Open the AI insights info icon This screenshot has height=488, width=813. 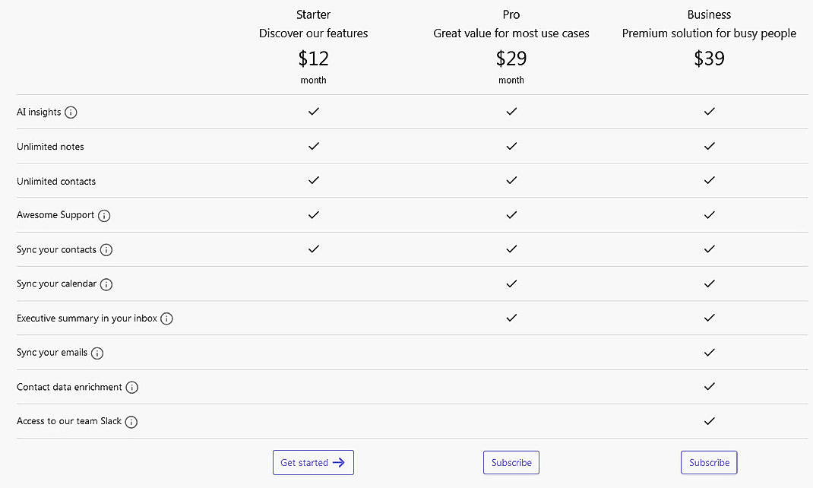click(x=71, y=112)
